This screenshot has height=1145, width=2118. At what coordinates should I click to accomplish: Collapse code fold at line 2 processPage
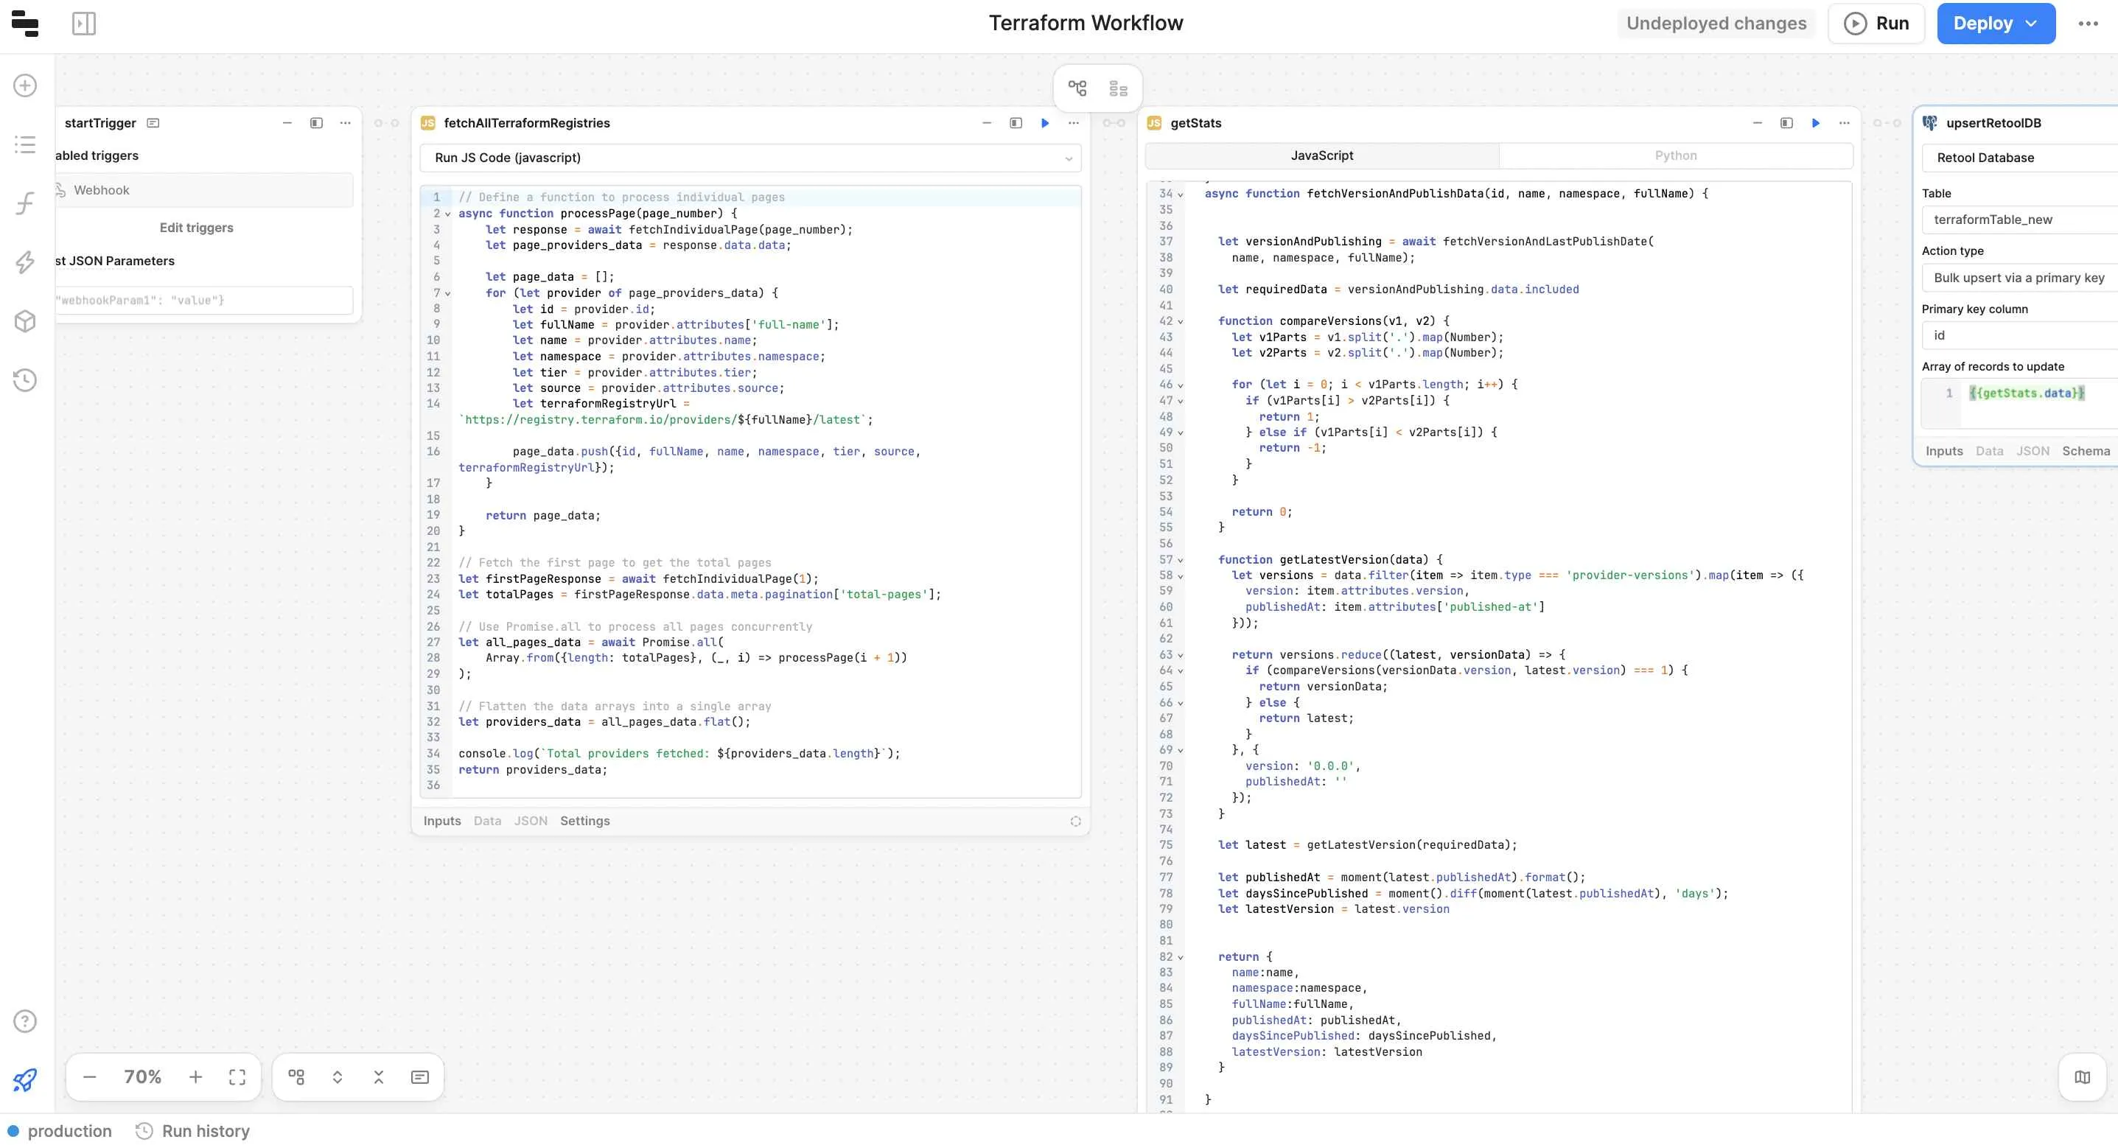click(448, 214)
